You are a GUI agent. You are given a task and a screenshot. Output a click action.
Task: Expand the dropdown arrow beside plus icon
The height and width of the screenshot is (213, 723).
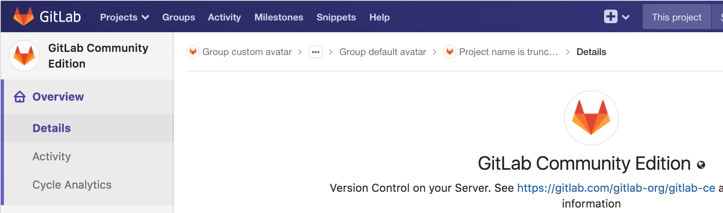click(x=626, y=17)
